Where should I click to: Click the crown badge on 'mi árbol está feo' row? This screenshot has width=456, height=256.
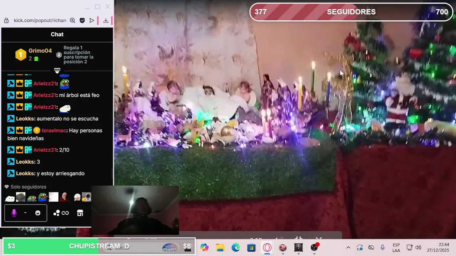(20, 95)
